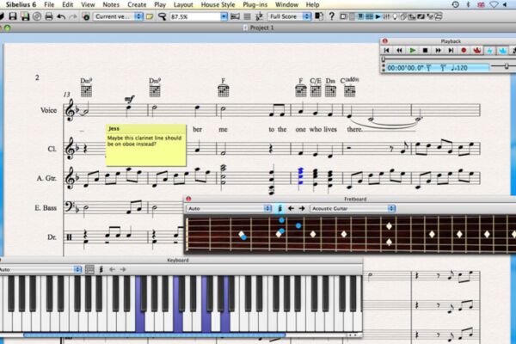Change keyboard size icon in Keyboard window
The width and height of the screenshot is (516, 344).
(x=89, y=269)
